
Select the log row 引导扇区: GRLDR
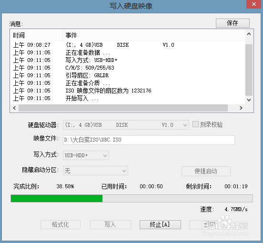tap(128, 75)
